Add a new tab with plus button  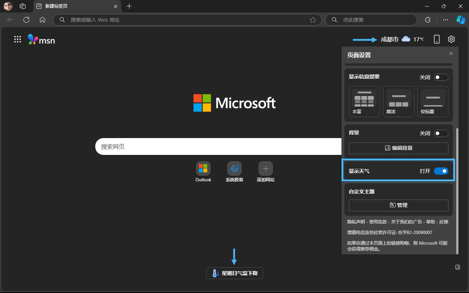click(x=129, y=6)
